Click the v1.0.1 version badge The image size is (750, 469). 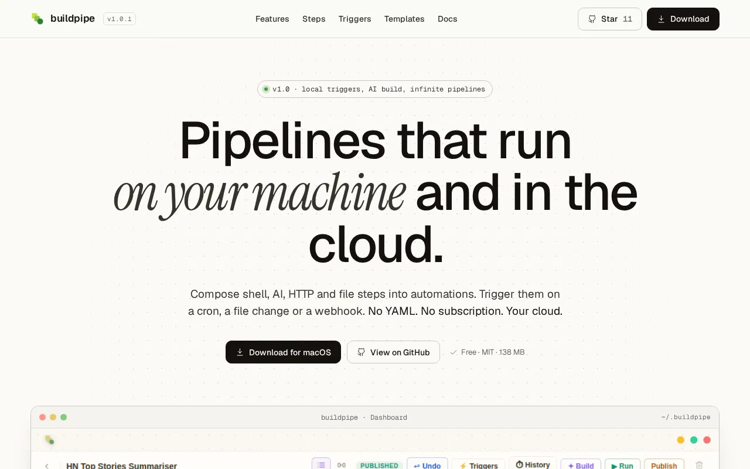click(x=120, y=19)
